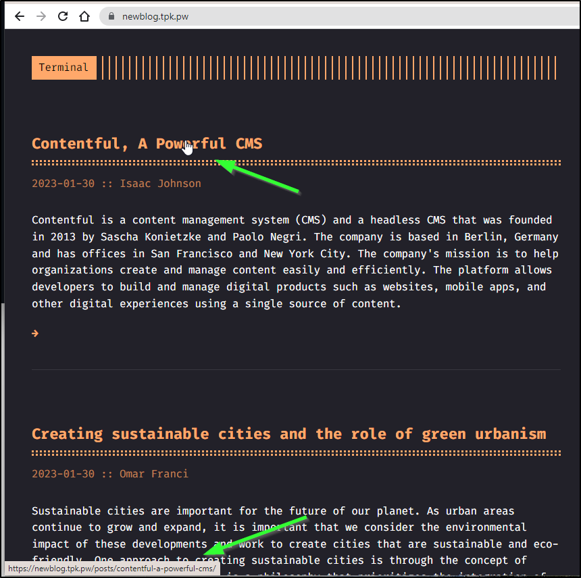Reload the current page
581x578 pixels.
click(x=63, y=16)
